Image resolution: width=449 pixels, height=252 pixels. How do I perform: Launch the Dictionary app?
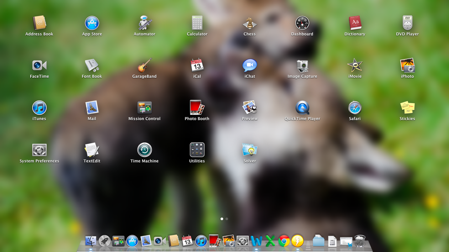click(355, 23)
